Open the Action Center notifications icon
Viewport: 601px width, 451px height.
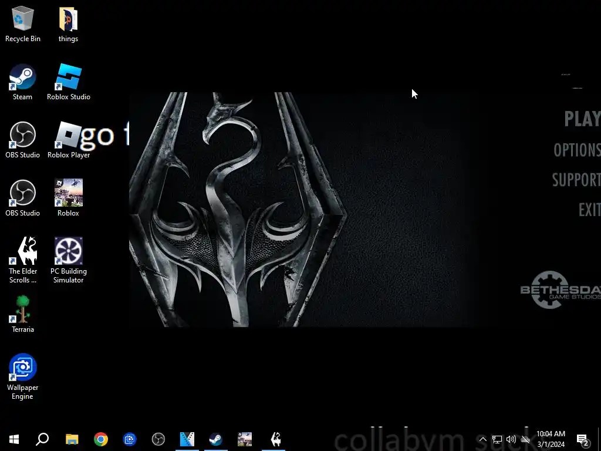(x=582, y=439)
